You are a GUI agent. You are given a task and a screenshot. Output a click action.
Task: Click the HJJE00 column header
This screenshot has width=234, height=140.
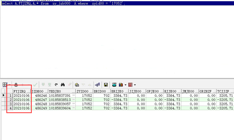pyautogui.click(x=172, y=91)
